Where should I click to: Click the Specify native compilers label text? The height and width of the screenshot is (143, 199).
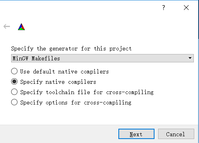[x=58, y=82]
